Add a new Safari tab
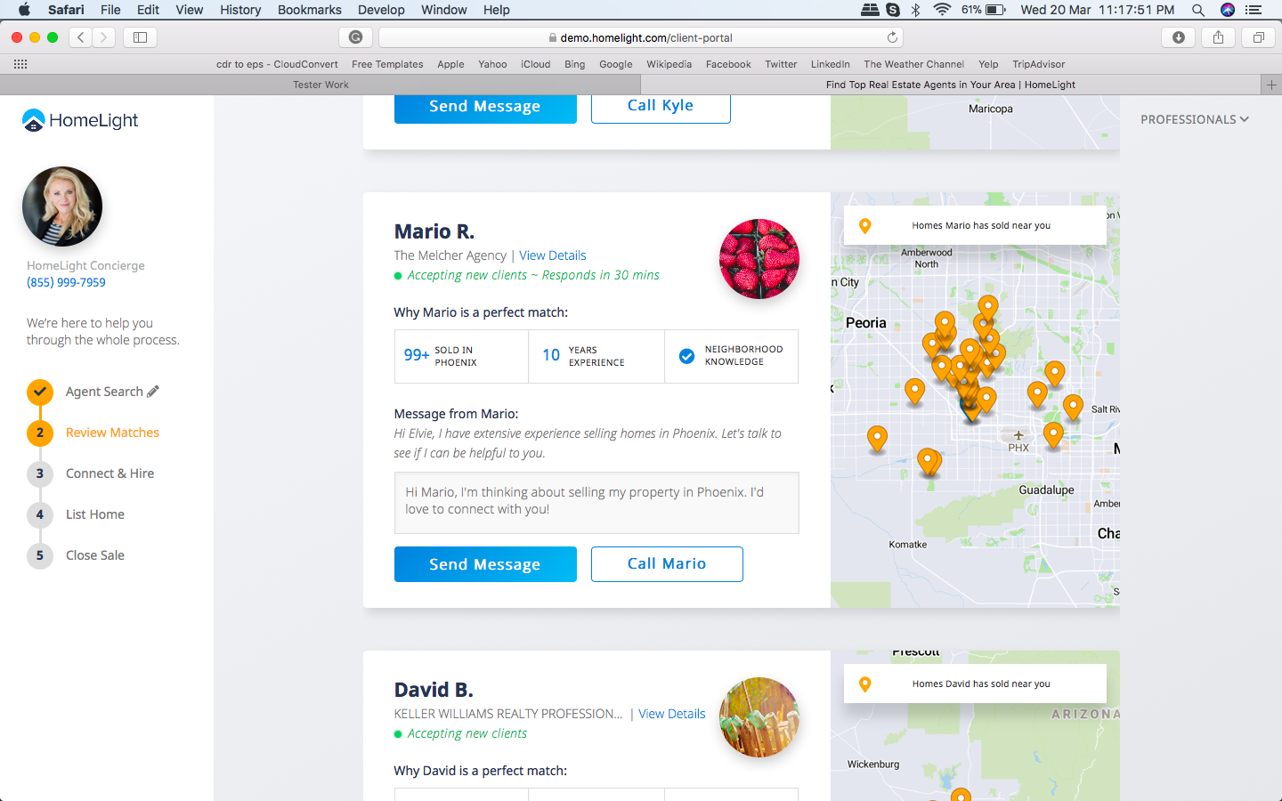 pos(1271,85)
